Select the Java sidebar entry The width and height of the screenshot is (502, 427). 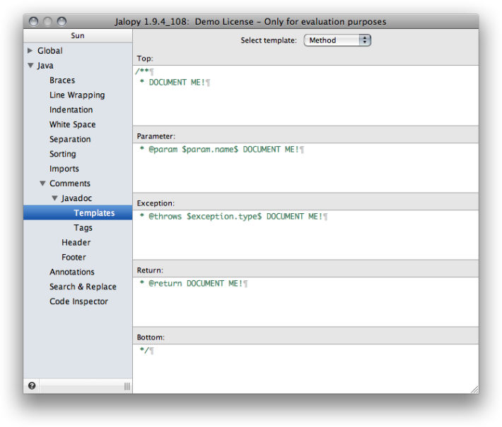tap(45, 66)
